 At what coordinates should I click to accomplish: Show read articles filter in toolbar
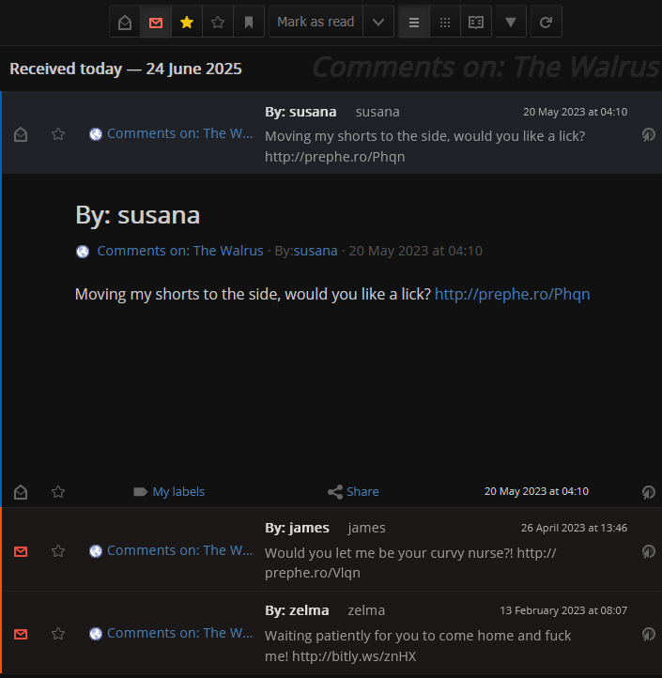pyautogui.click(x=125, y=22)
